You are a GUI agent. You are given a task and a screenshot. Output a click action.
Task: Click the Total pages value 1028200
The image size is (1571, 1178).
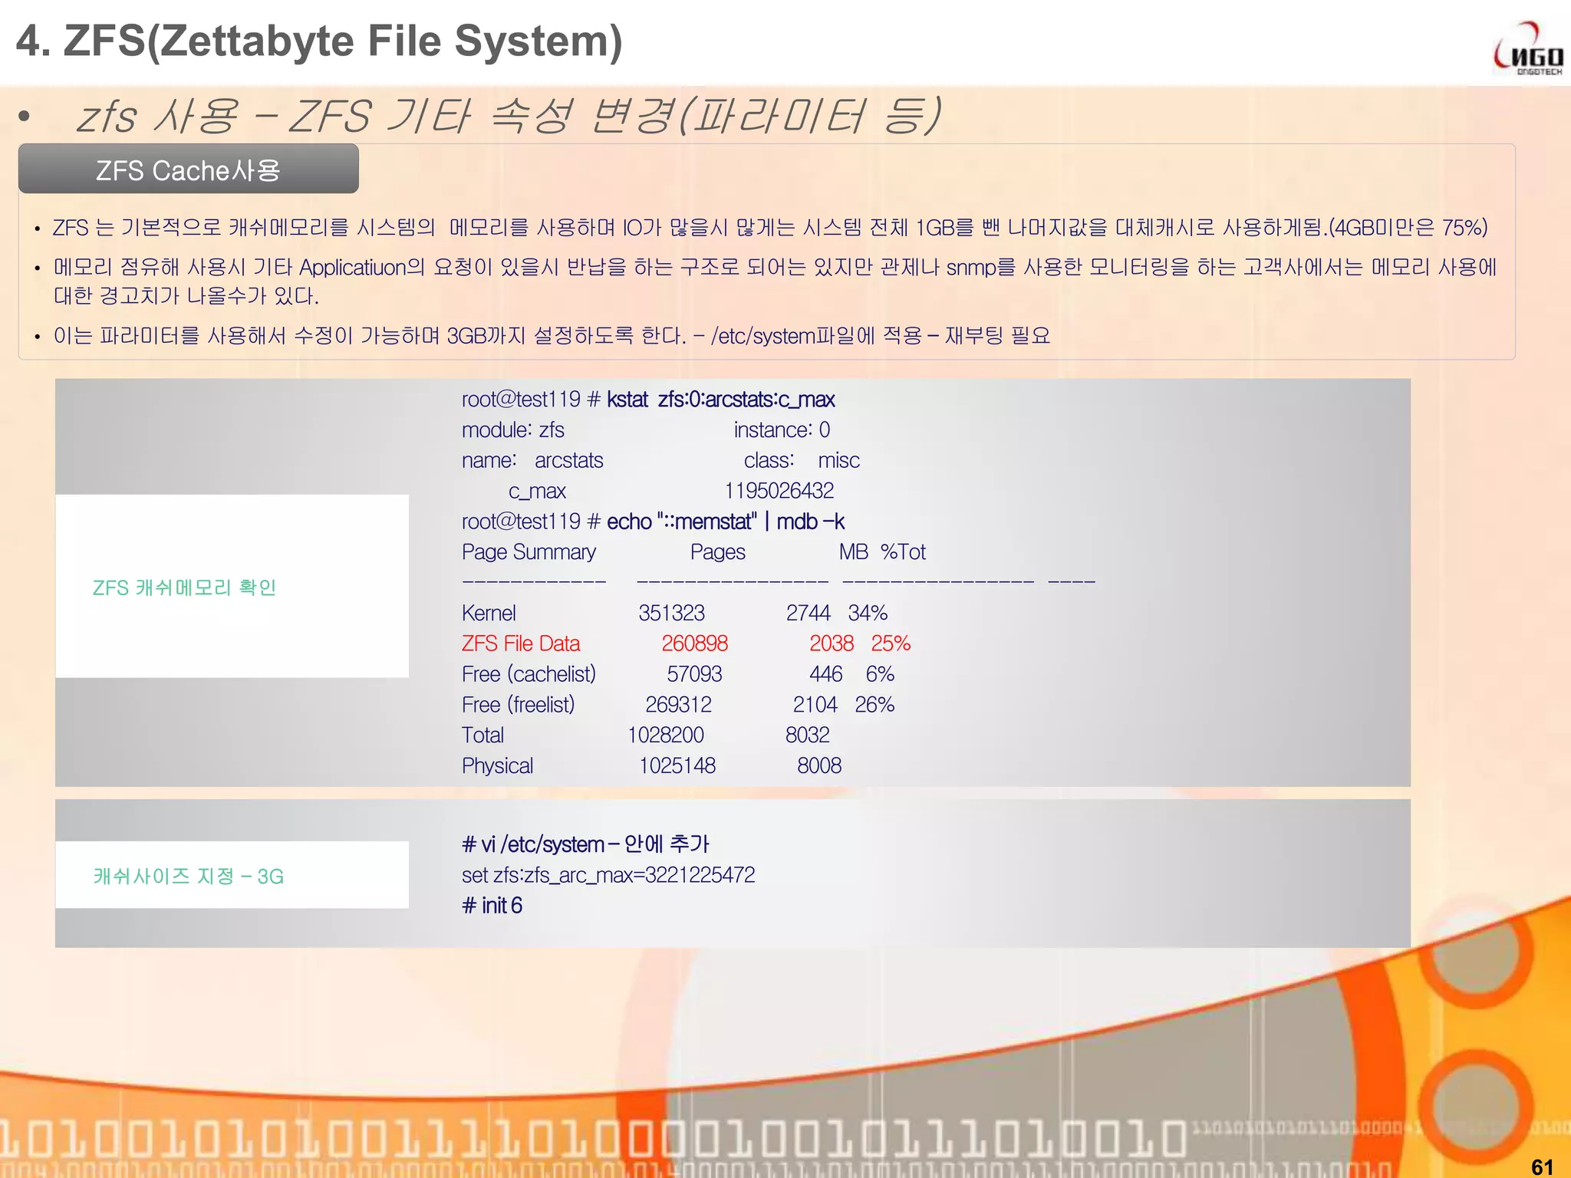pyautogui.click(x=665, y=735)
